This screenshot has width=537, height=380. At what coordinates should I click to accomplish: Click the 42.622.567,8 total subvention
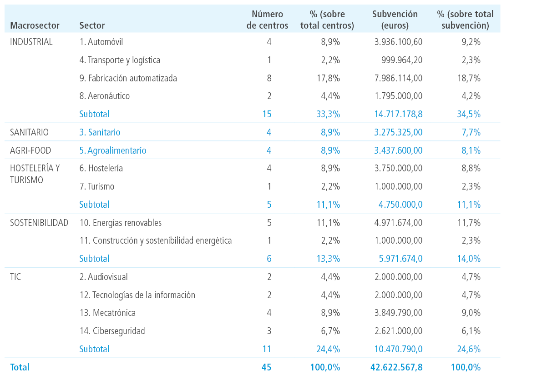tap(396, 367)
